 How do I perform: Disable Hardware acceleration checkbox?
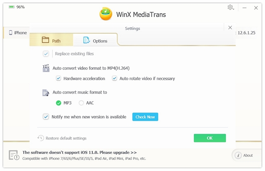58,78
